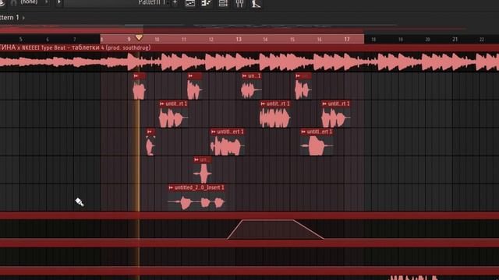Open menu icon of 'untitled_2..0_Insert 1' clip
The height and width of the screenshot is (280, 499).
click(171, 187)
